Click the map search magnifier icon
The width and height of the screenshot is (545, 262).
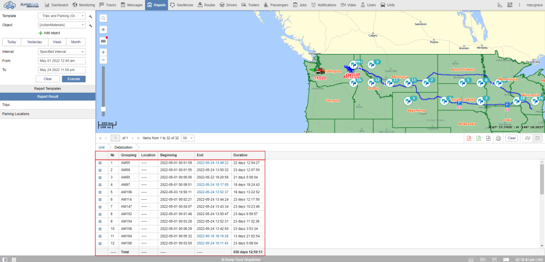[104, 18]
